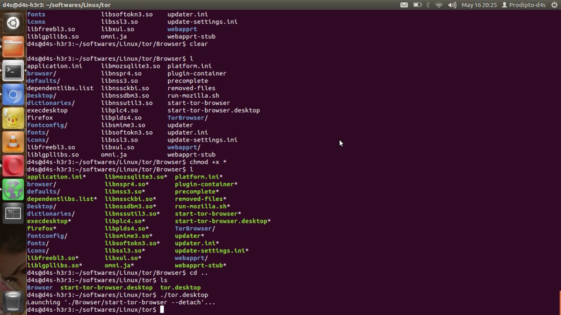This screenshot has height=315, width=561.
Task: Click the white 'firefox' entry without asterisk
Action: 40,118
